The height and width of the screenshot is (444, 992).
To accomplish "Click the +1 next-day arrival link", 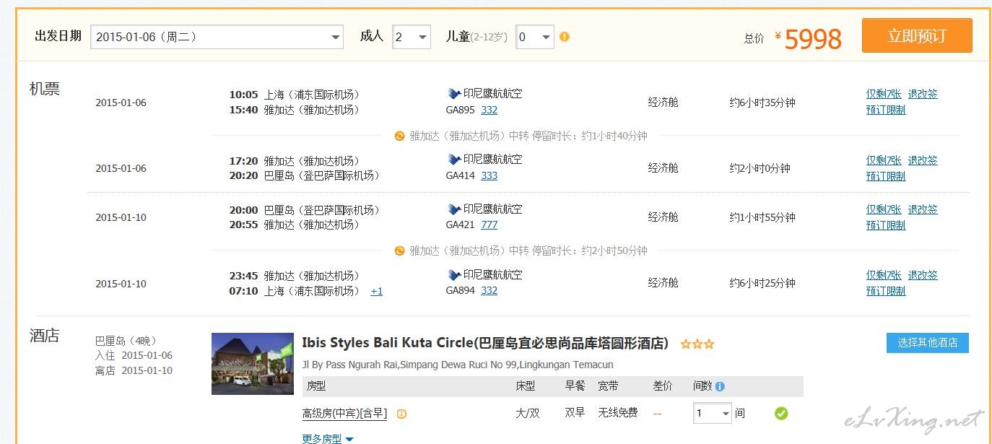I will pyautogui.click(x=376, y=292).
